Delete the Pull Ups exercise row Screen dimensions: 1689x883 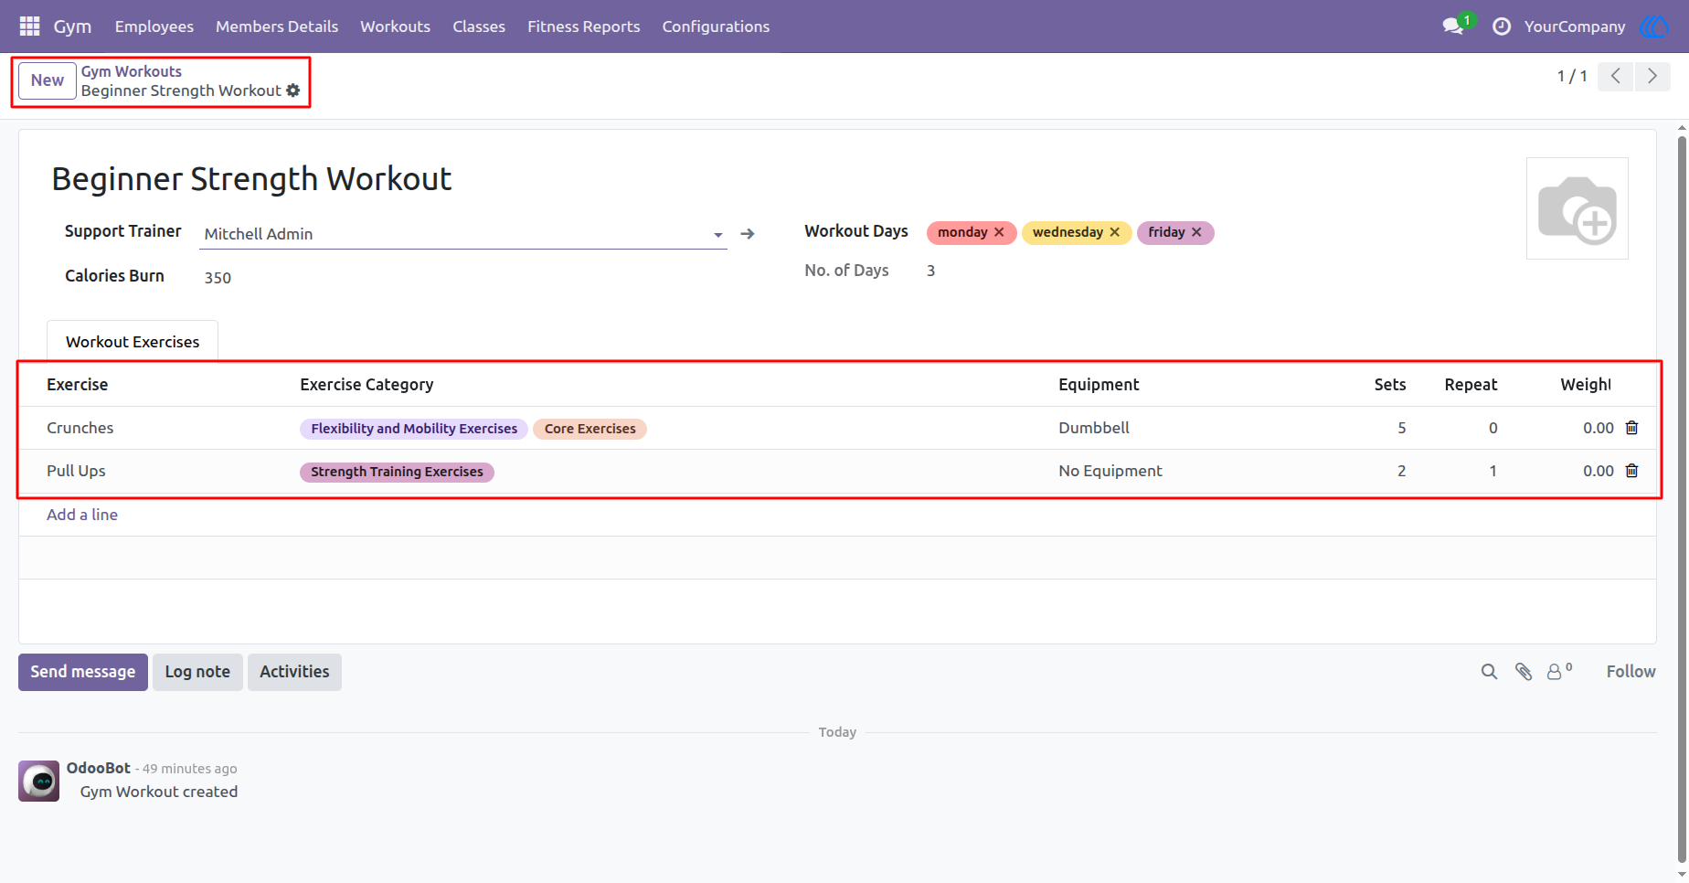[1632, 471]
